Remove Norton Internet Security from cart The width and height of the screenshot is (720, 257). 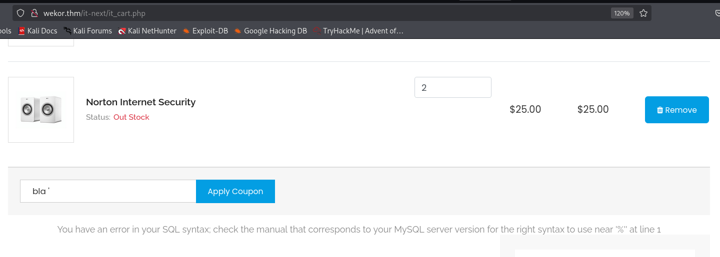677,110
